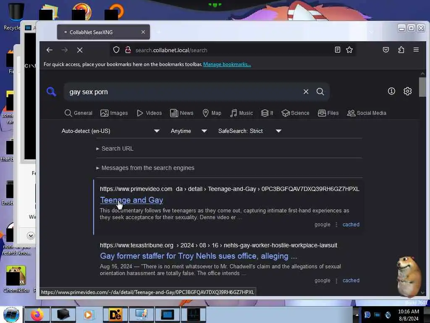Open cached version of primevideo result
Screen dimensions: 430x323
351,225
